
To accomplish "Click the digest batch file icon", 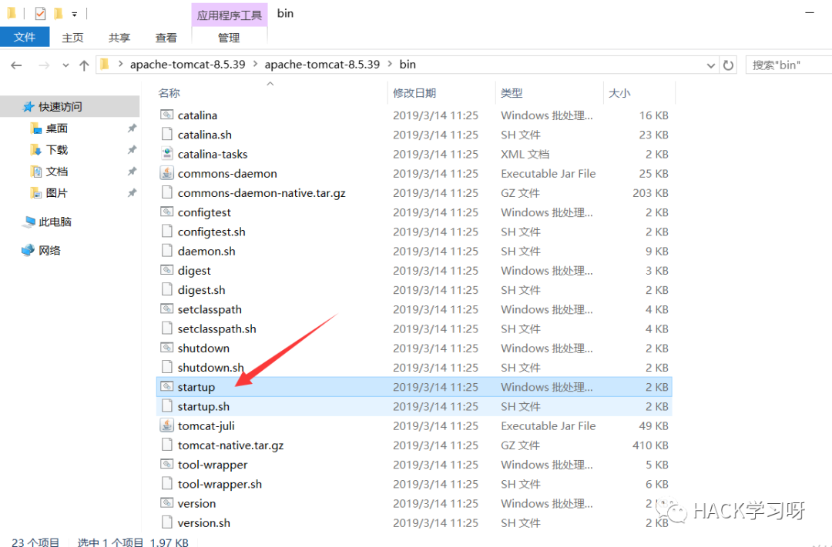I will [166, 270].
